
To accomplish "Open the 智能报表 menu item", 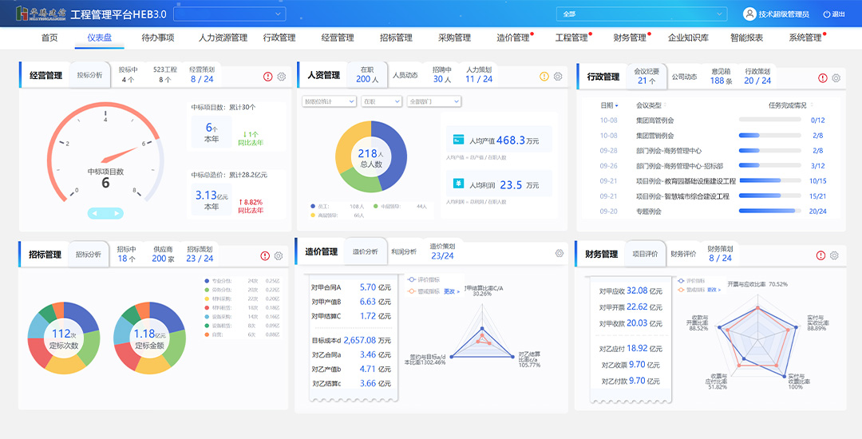I will pos(746,38).
